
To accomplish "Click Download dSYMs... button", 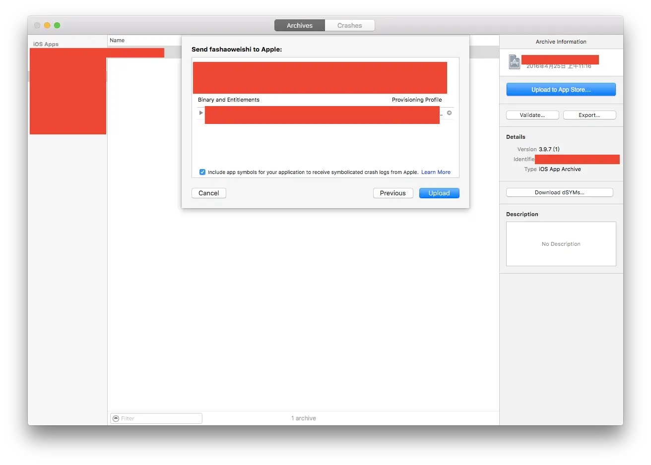I will click(560, 192).
